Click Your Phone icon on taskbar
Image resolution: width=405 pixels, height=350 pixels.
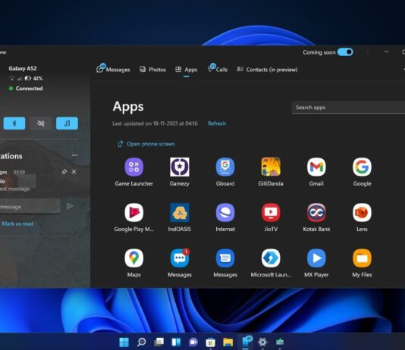(246, 342)
